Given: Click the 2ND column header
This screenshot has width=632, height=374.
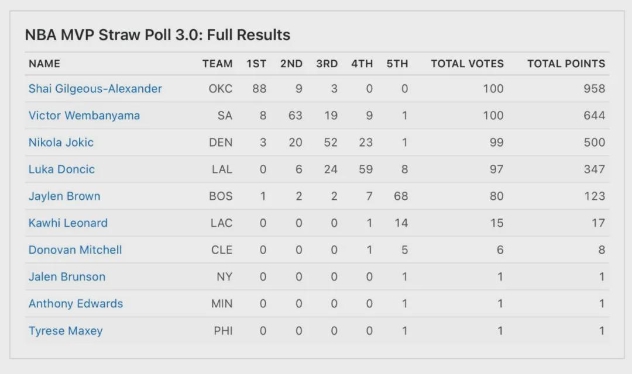Looking at the screenshot, I should [x=291, y=64].
